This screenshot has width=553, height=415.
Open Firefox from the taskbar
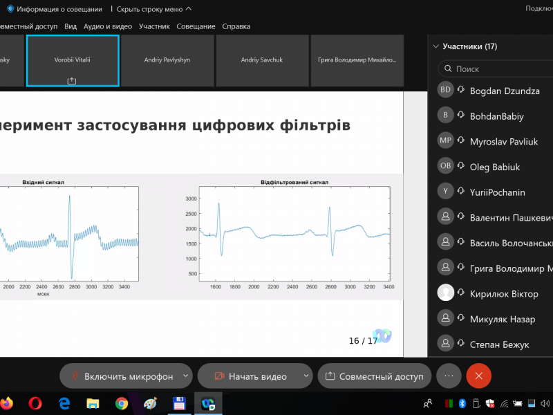7,403
